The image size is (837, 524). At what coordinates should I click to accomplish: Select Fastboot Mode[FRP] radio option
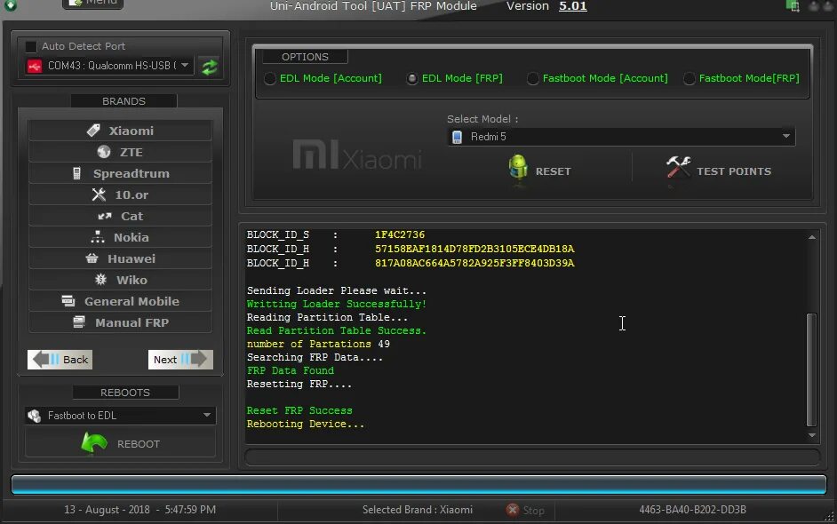[690, 78]
